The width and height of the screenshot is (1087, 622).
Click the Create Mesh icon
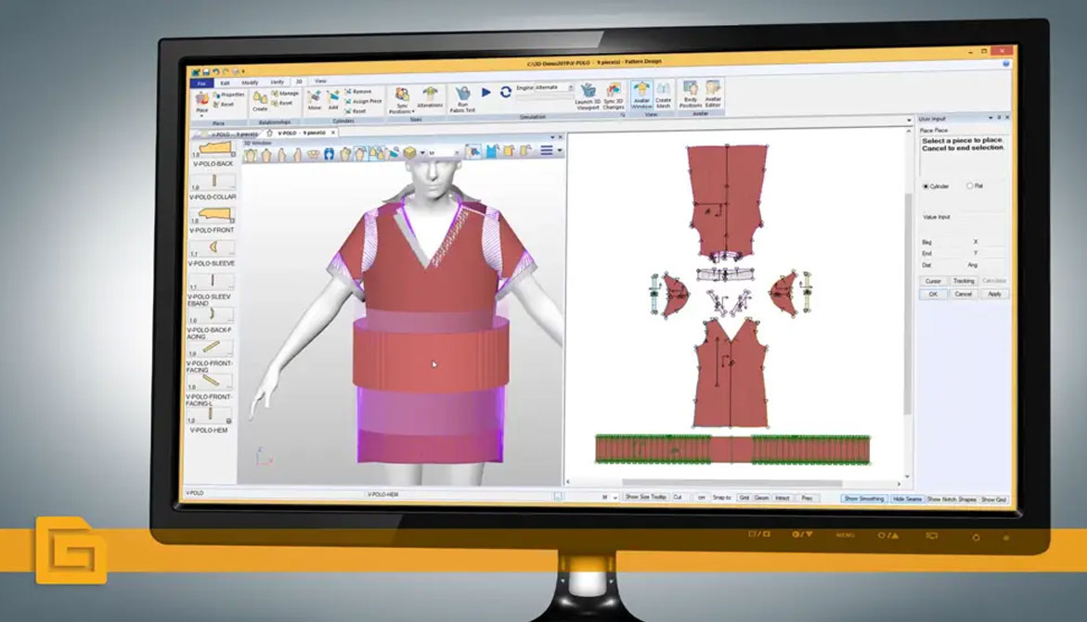tap(663, 96)
